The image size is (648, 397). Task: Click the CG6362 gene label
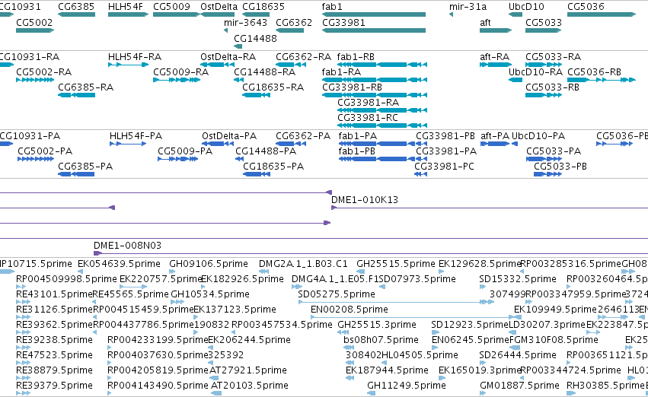point(294,22)
